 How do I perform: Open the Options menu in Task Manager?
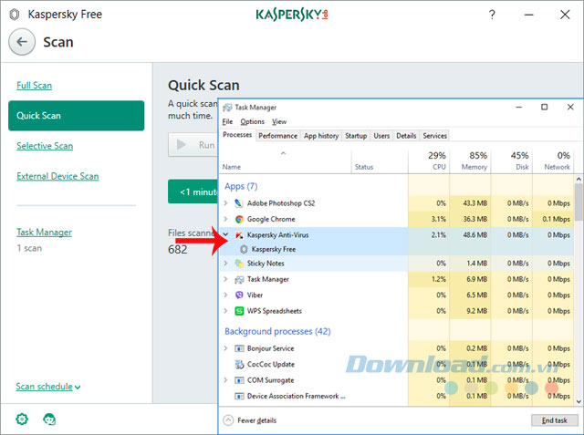(252, 121)
